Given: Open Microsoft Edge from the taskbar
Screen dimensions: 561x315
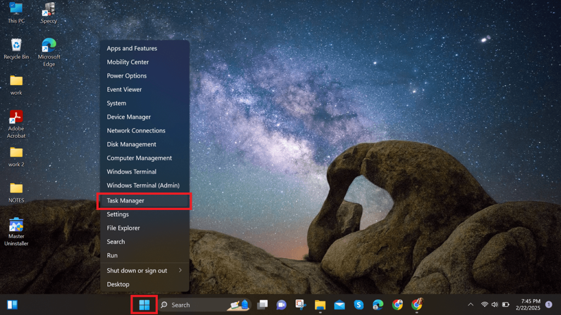Looking at the screenshot, I should pos(378,305).
